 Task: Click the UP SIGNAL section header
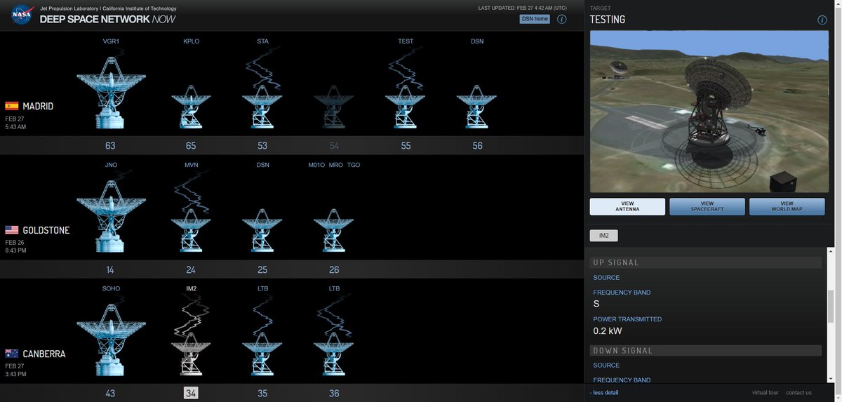click(706, 262)
